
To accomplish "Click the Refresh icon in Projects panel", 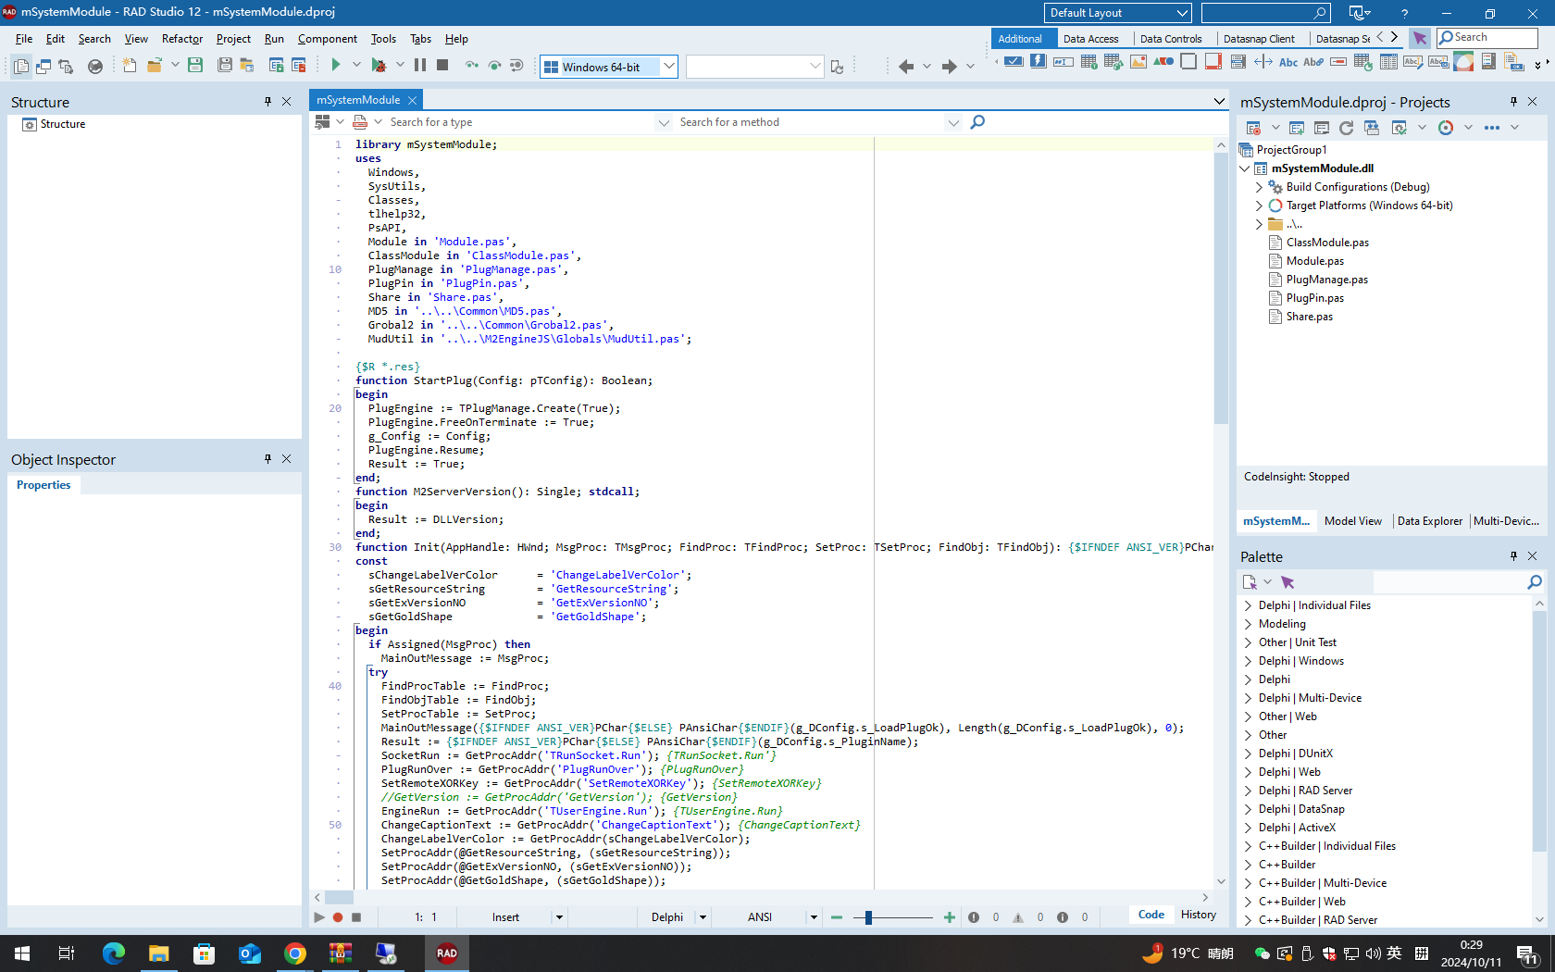I will click(1346, 128).
